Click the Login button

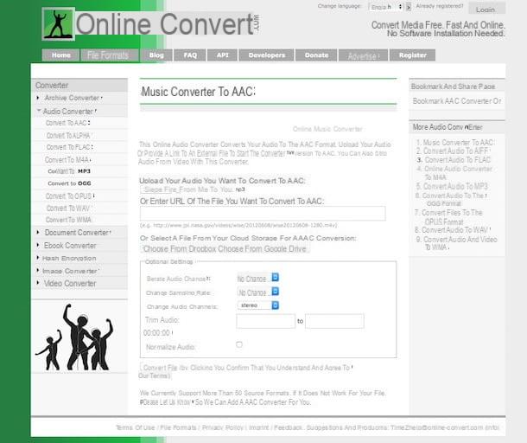(486, 9)
